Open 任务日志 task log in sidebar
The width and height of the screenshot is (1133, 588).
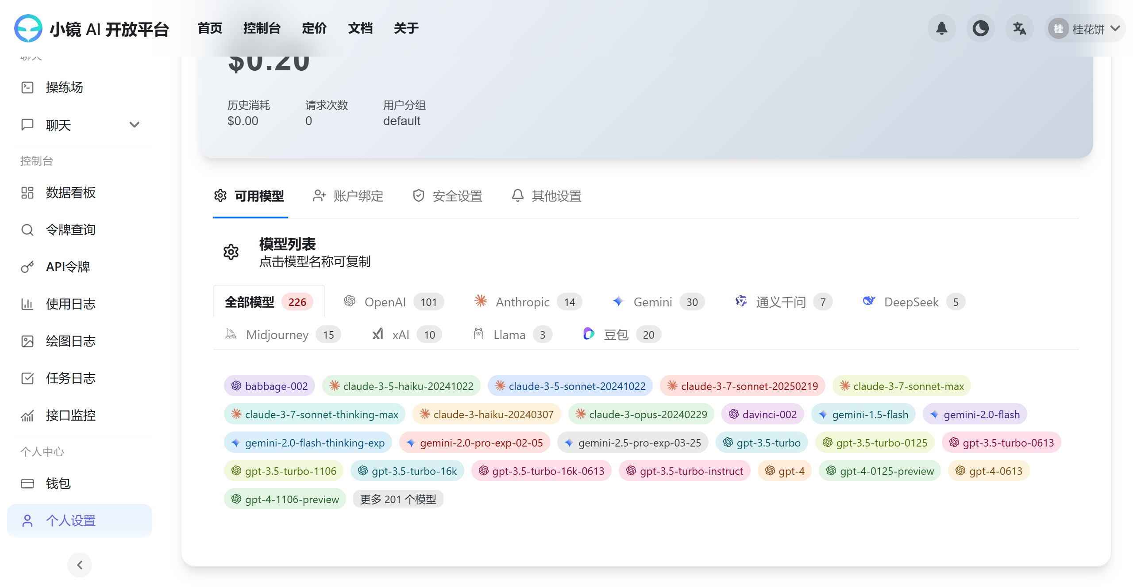80,378
